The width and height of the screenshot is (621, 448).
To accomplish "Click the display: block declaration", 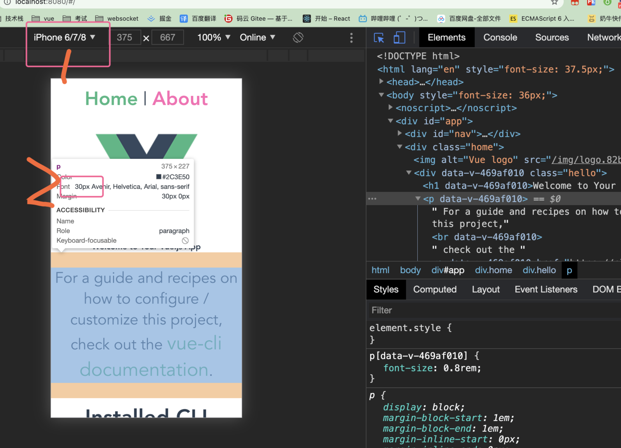I will [x=424, y=407].
